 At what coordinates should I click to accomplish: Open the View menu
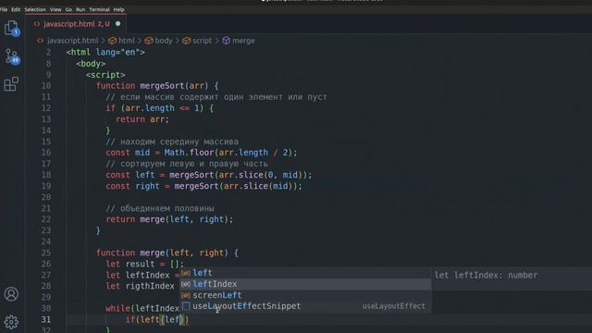55,9
